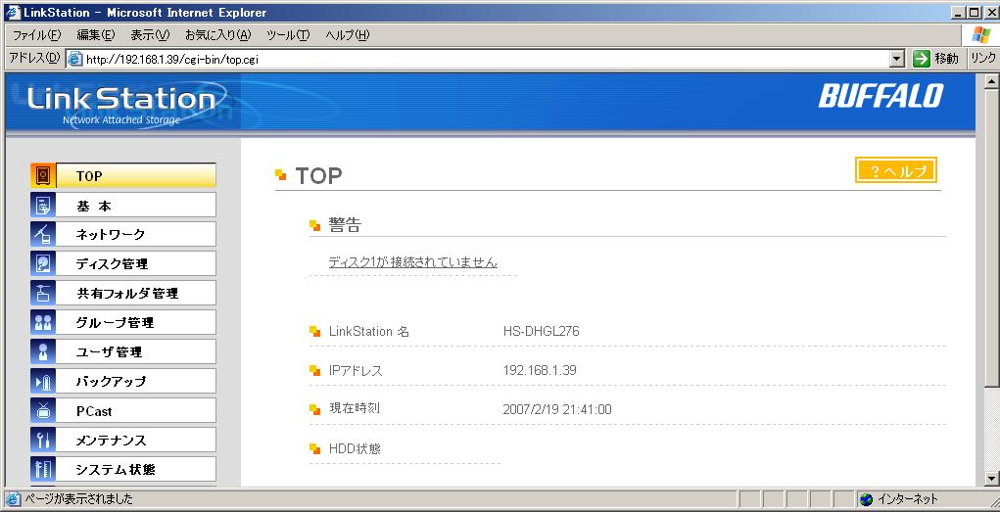Expand the address bar dropdown arrow

(x=897, y=60)
